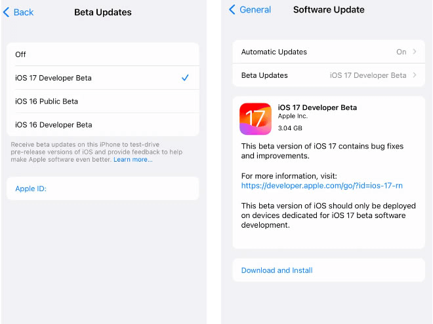The height and width of the screenshot is (324, 433).
Task: Tap the Back chevron arrow icon
Action: click(x=6, y=12)
